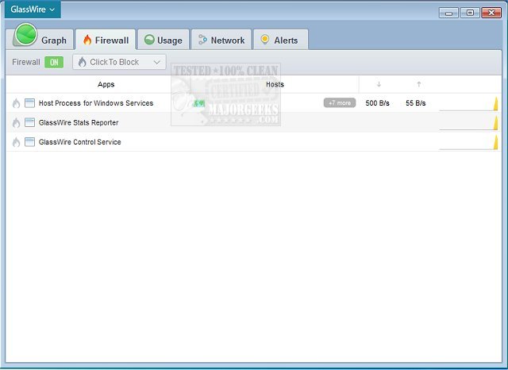Click the 55 B/s upload value

(416, 103)
